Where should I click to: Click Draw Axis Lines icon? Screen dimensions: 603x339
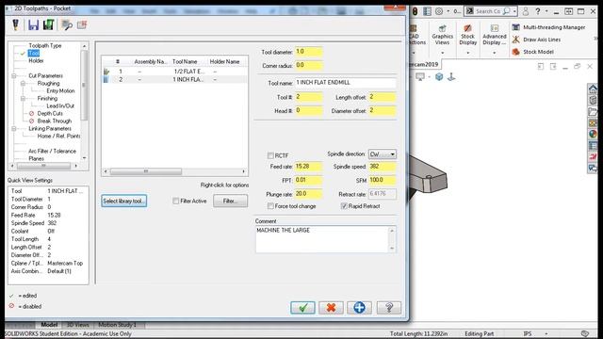[516, 40]
